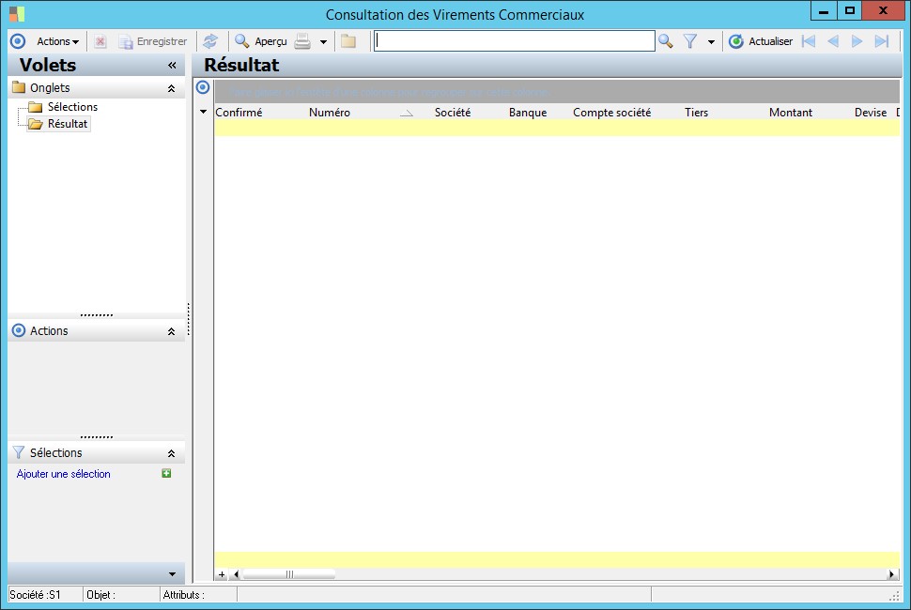This screenshot has width=911, height=610.
Task: Click the magnifier search icon right of field
Action: point(666,41)
